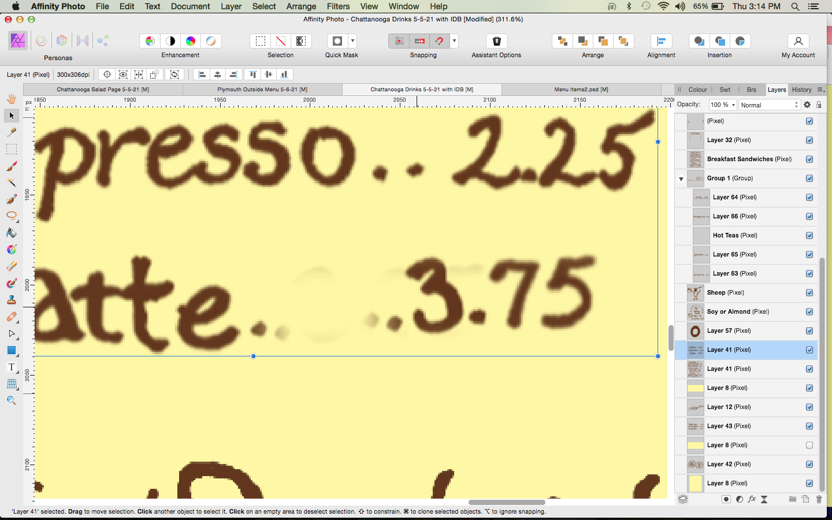This screenshot has height=520, width=832.
Task: Open the Layers panel preferences menu
Action: 821,90
